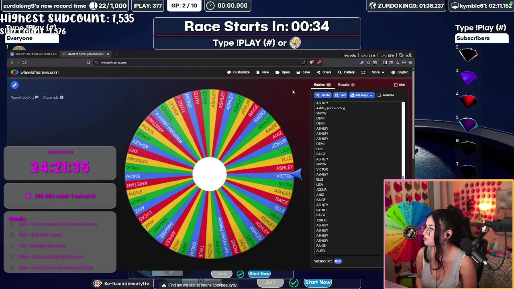Switch to the Results tab
The image size is (514, 289).
pyautogui.click(x=346, y=85)
